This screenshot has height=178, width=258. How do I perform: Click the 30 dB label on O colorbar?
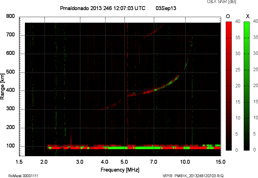238,54
